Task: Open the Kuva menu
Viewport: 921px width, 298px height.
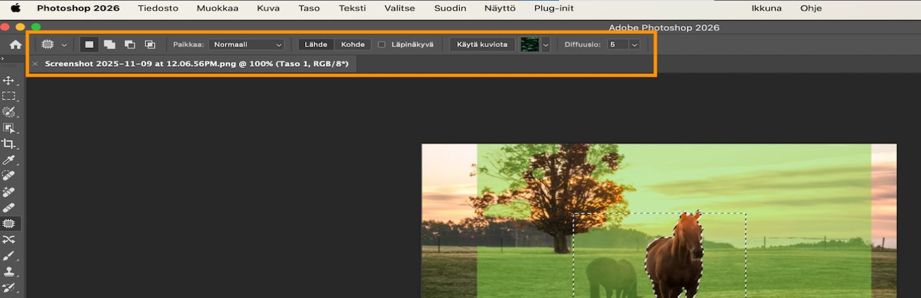Action: coord(268,8)
